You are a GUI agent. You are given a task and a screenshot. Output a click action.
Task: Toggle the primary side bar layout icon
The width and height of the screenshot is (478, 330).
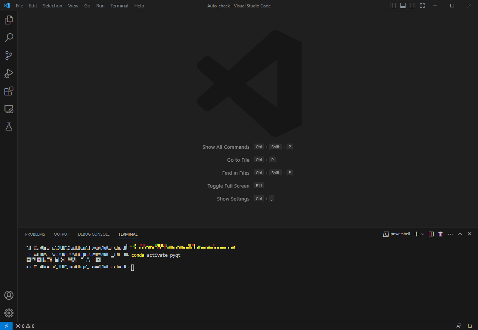(393, 6)
